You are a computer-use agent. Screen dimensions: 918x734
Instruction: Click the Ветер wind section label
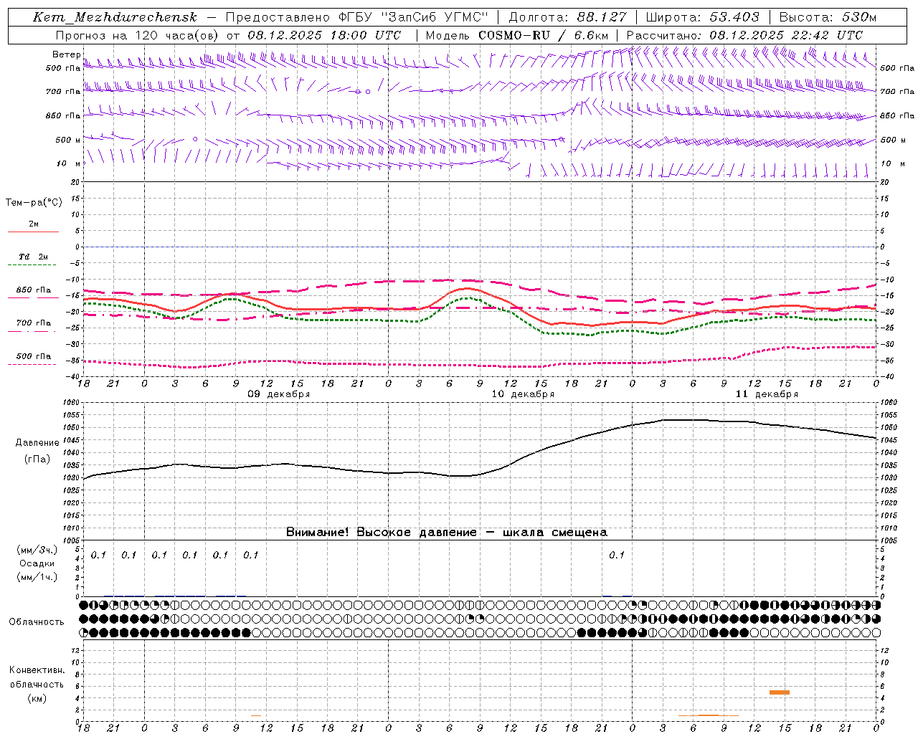click(67, 54)
